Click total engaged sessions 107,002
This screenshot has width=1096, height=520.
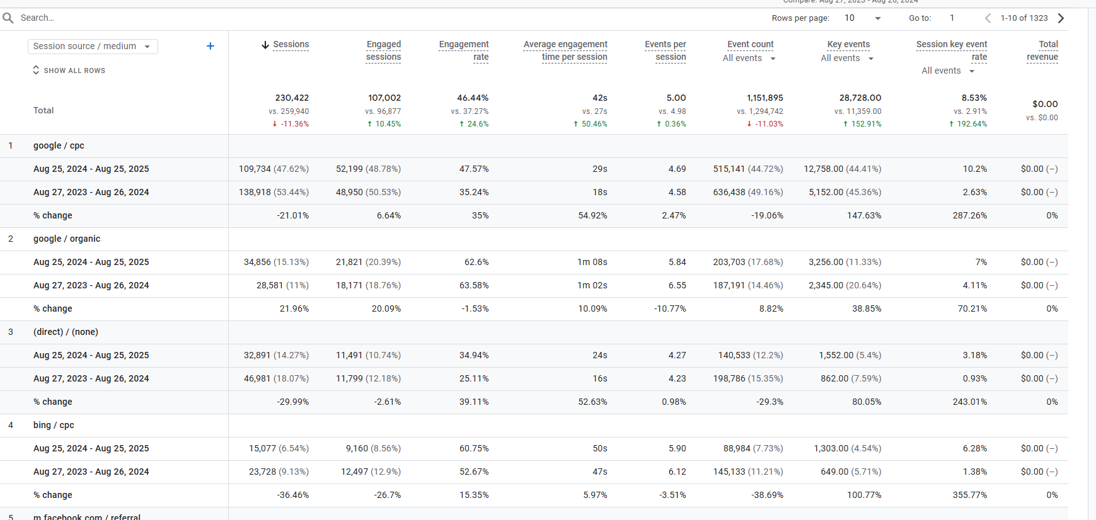(384, 98)
